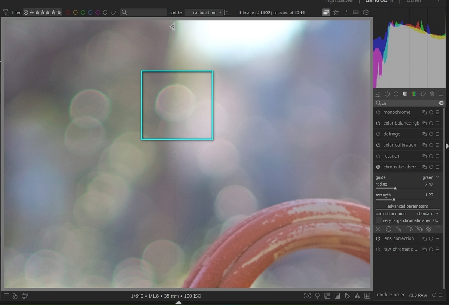Select the drawn mask pencil icon
The image size is (449, 305).
[x=398, y=229]
